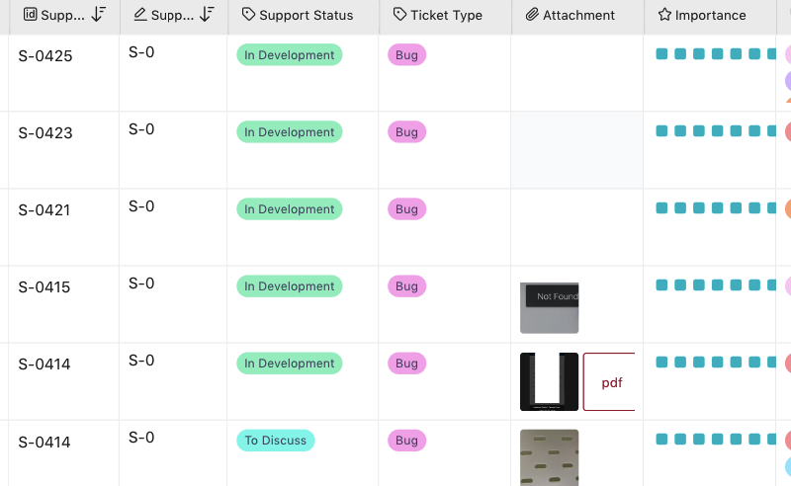The width and height of the screenshot is (791, 486).
Task: Click the ID icon in first column header
Action: (30, 15)
